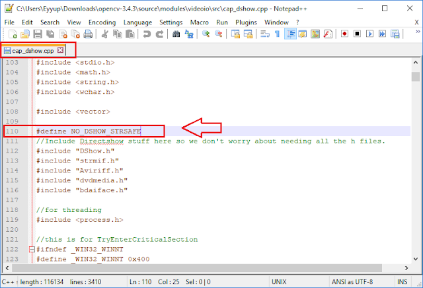Zoom out with the magnifier minus icon
The image size is (423, 288).
[x=219, y=34]
